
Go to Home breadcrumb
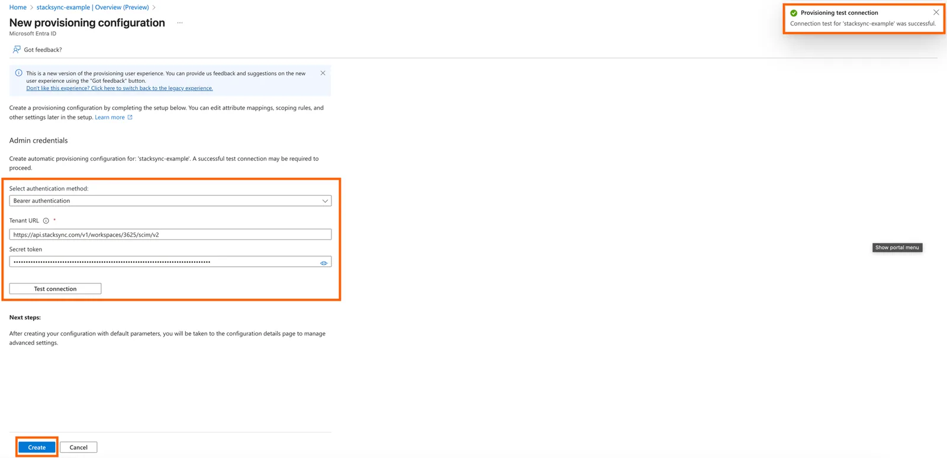pyautogui.click(x=18, y=7)
